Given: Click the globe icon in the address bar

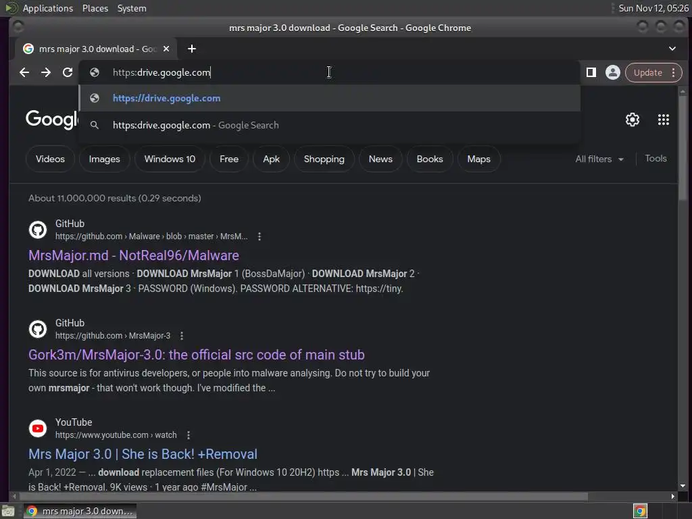Looking at the screenshot, I should 95,72.
